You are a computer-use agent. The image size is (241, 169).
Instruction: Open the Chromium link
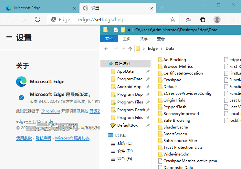pyautogui.click(x=50, y=111)
